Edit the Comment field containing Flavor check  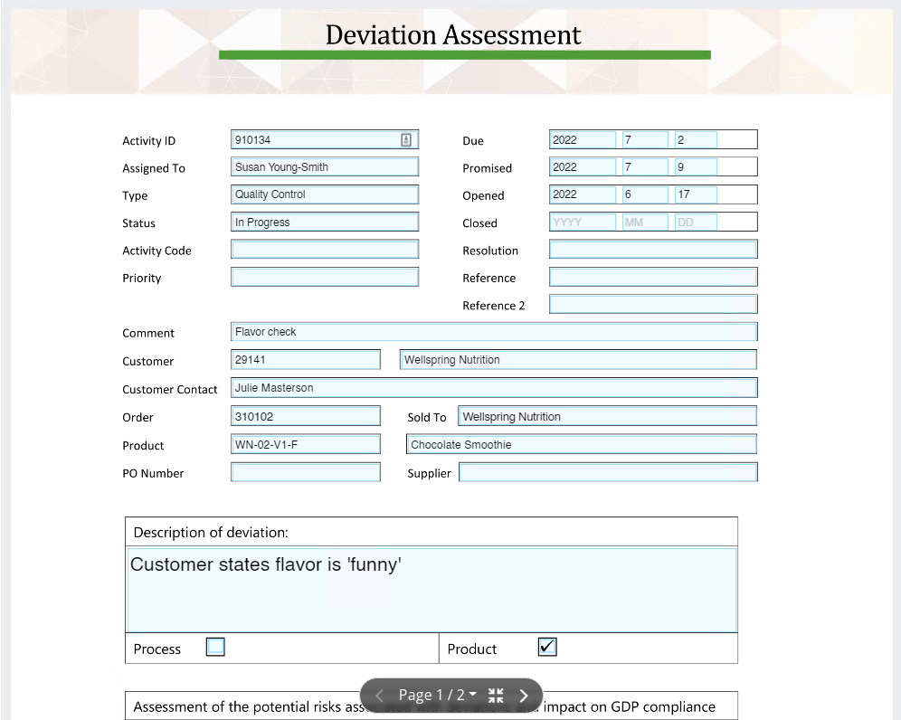pyautogui.click(x=494, y=331)
